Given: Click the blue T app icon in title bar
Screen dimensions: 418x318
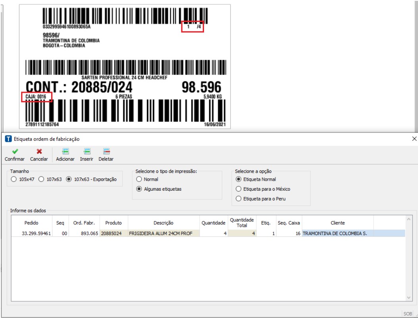Looking at the screenshot, I should pos(8,139).
